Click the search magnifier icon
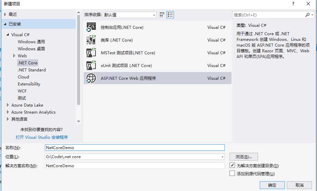This screenshot has width=317, height=191. 307,15
